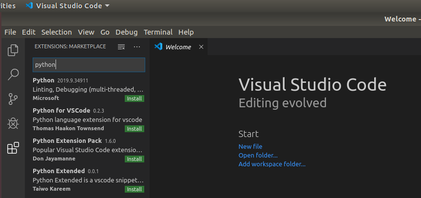The image size is (421, 198).
Task: Install Python Extended extension
Action: pos(134,189)
